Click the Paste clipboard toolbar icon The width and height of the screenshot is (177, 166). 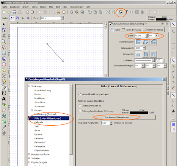pyautogui.click(x=64, y=12)
